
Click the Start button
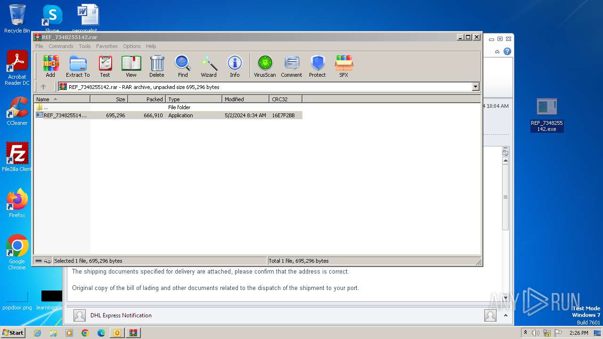[x=13, y=332]
